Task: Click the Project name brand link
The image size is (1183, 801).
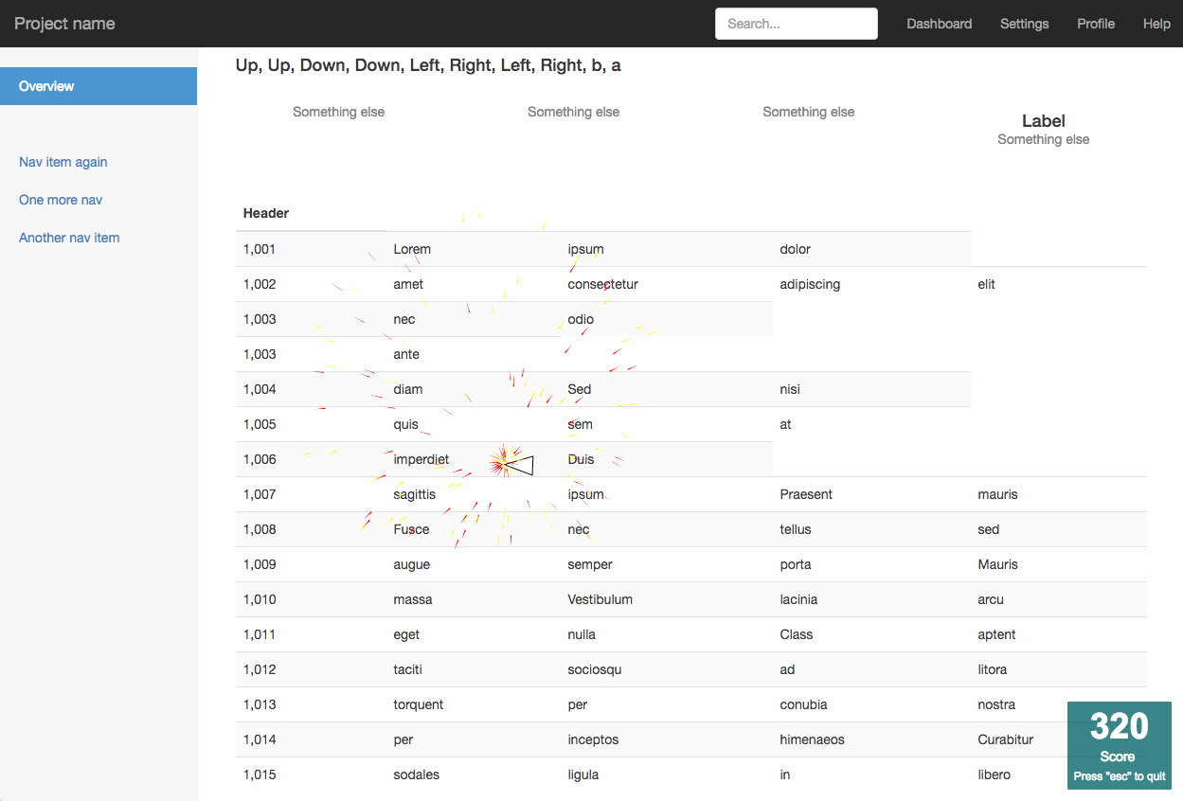Action: (64, 24)
